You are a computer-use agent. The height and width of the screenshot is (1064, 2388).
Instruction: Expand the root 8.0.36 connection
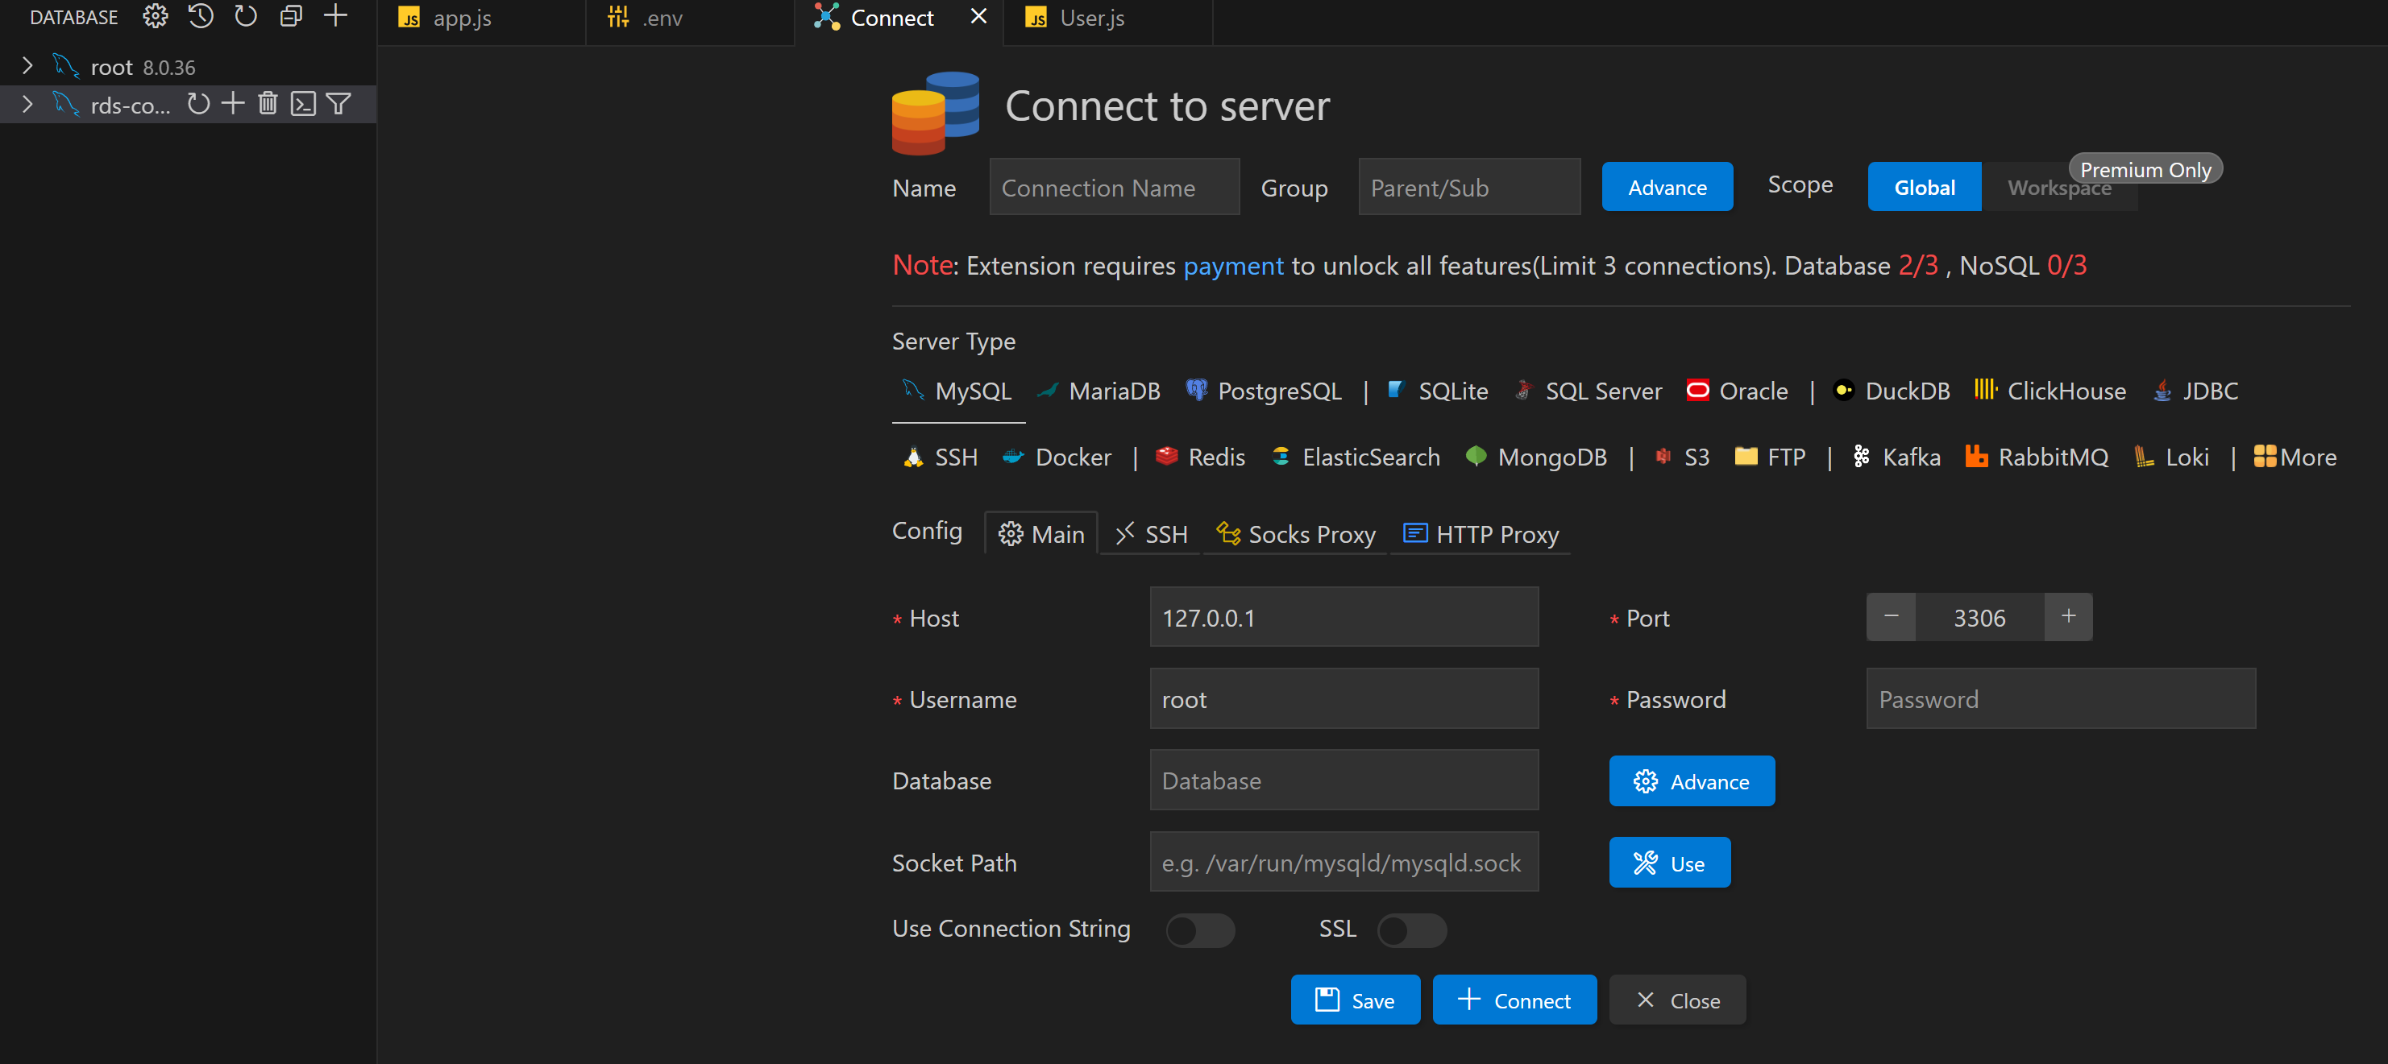pos(27,67)
